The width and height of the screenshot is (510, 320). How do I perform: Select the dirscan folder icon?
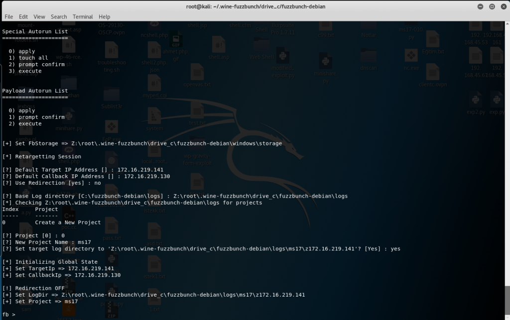pos(369,56)
